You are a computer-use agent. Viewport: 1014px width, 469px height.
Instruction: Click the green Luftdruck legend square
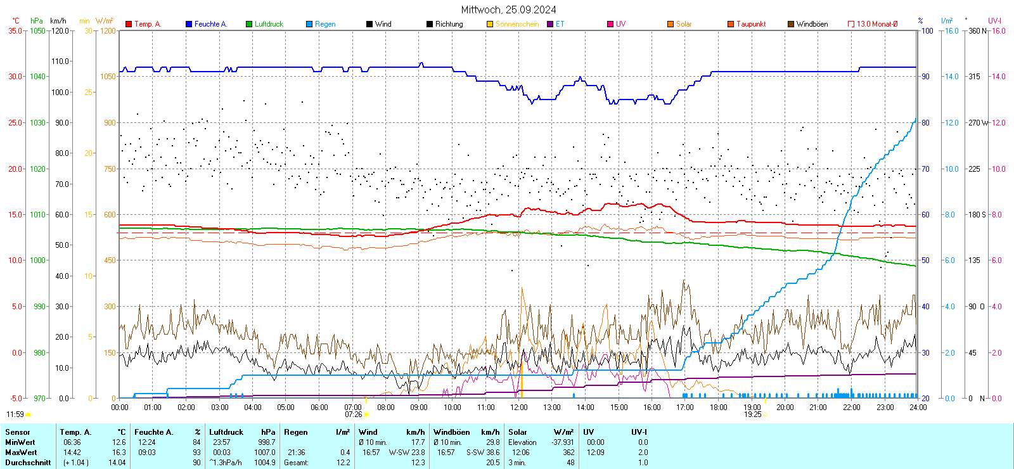point(249,24)
